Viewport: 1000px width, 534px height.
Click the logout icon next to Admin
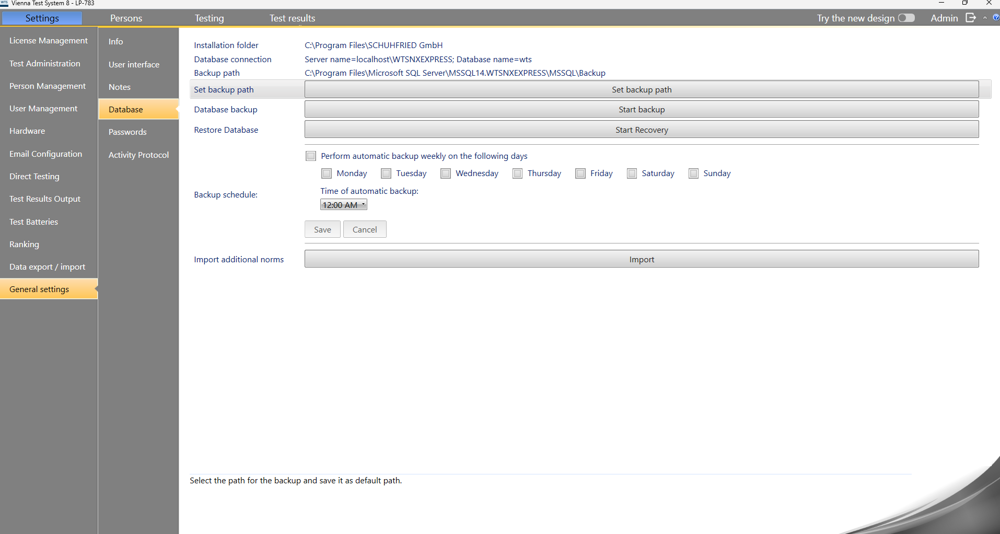pyautogui.click(x=970, y=18)
